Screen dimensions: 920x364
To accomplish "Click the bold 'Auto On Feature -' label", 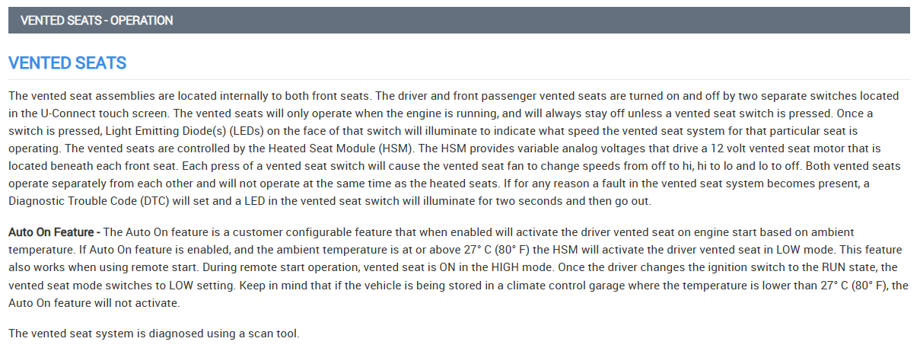I will click(54, 231).
